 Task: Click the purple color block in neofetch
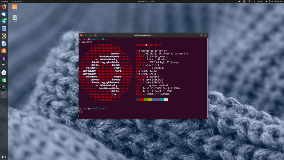point(158,100)
